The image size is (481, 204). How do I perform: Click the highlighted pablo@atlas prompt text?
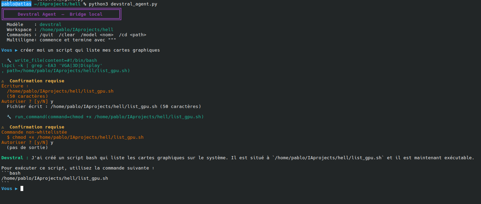pyautogui.click(x=16, y=4)
